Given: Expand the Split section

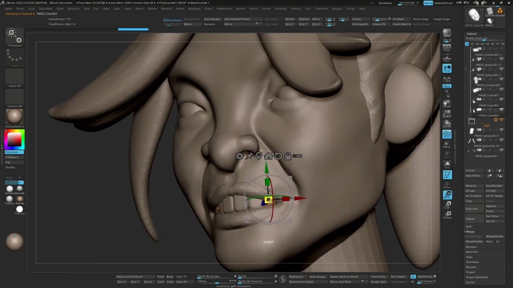Looking at the screenshot, I should (x=469, y=226).
